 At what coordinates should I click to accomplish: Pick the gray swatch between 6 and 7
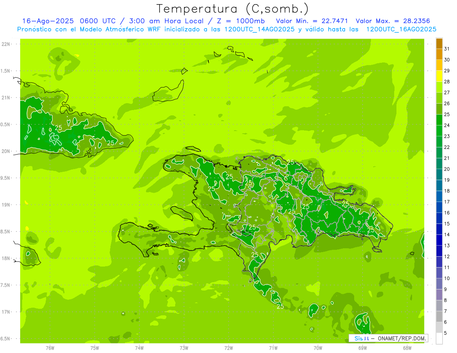(439, 317)
